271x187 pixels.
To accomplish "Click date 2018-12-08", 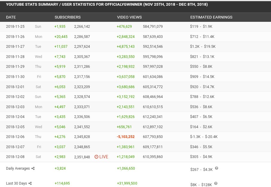I will pyautogui.click(x=15, y=157).
